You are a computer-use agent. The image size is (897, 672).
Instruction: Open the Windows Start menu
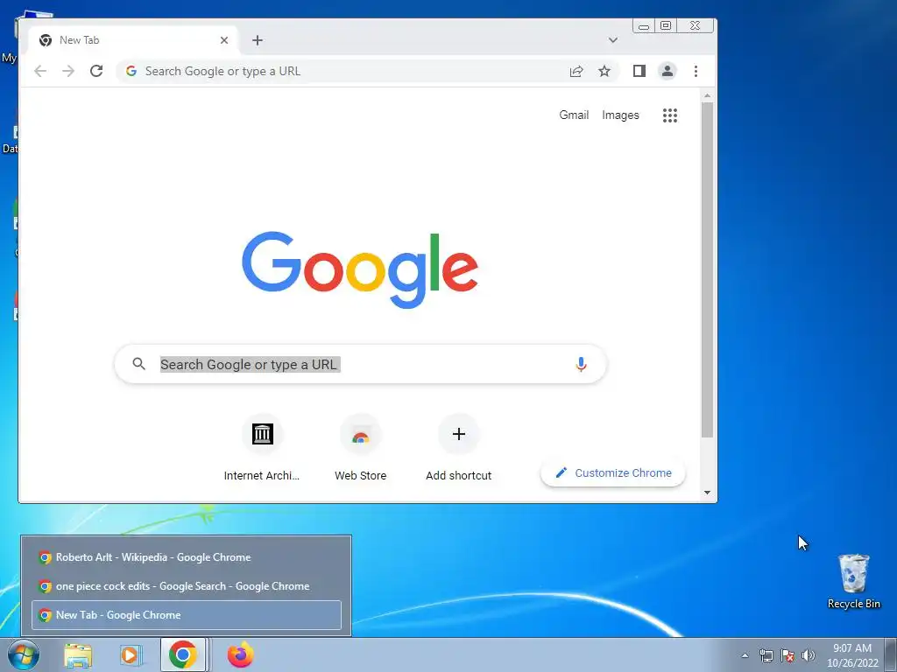coord(24,654)
